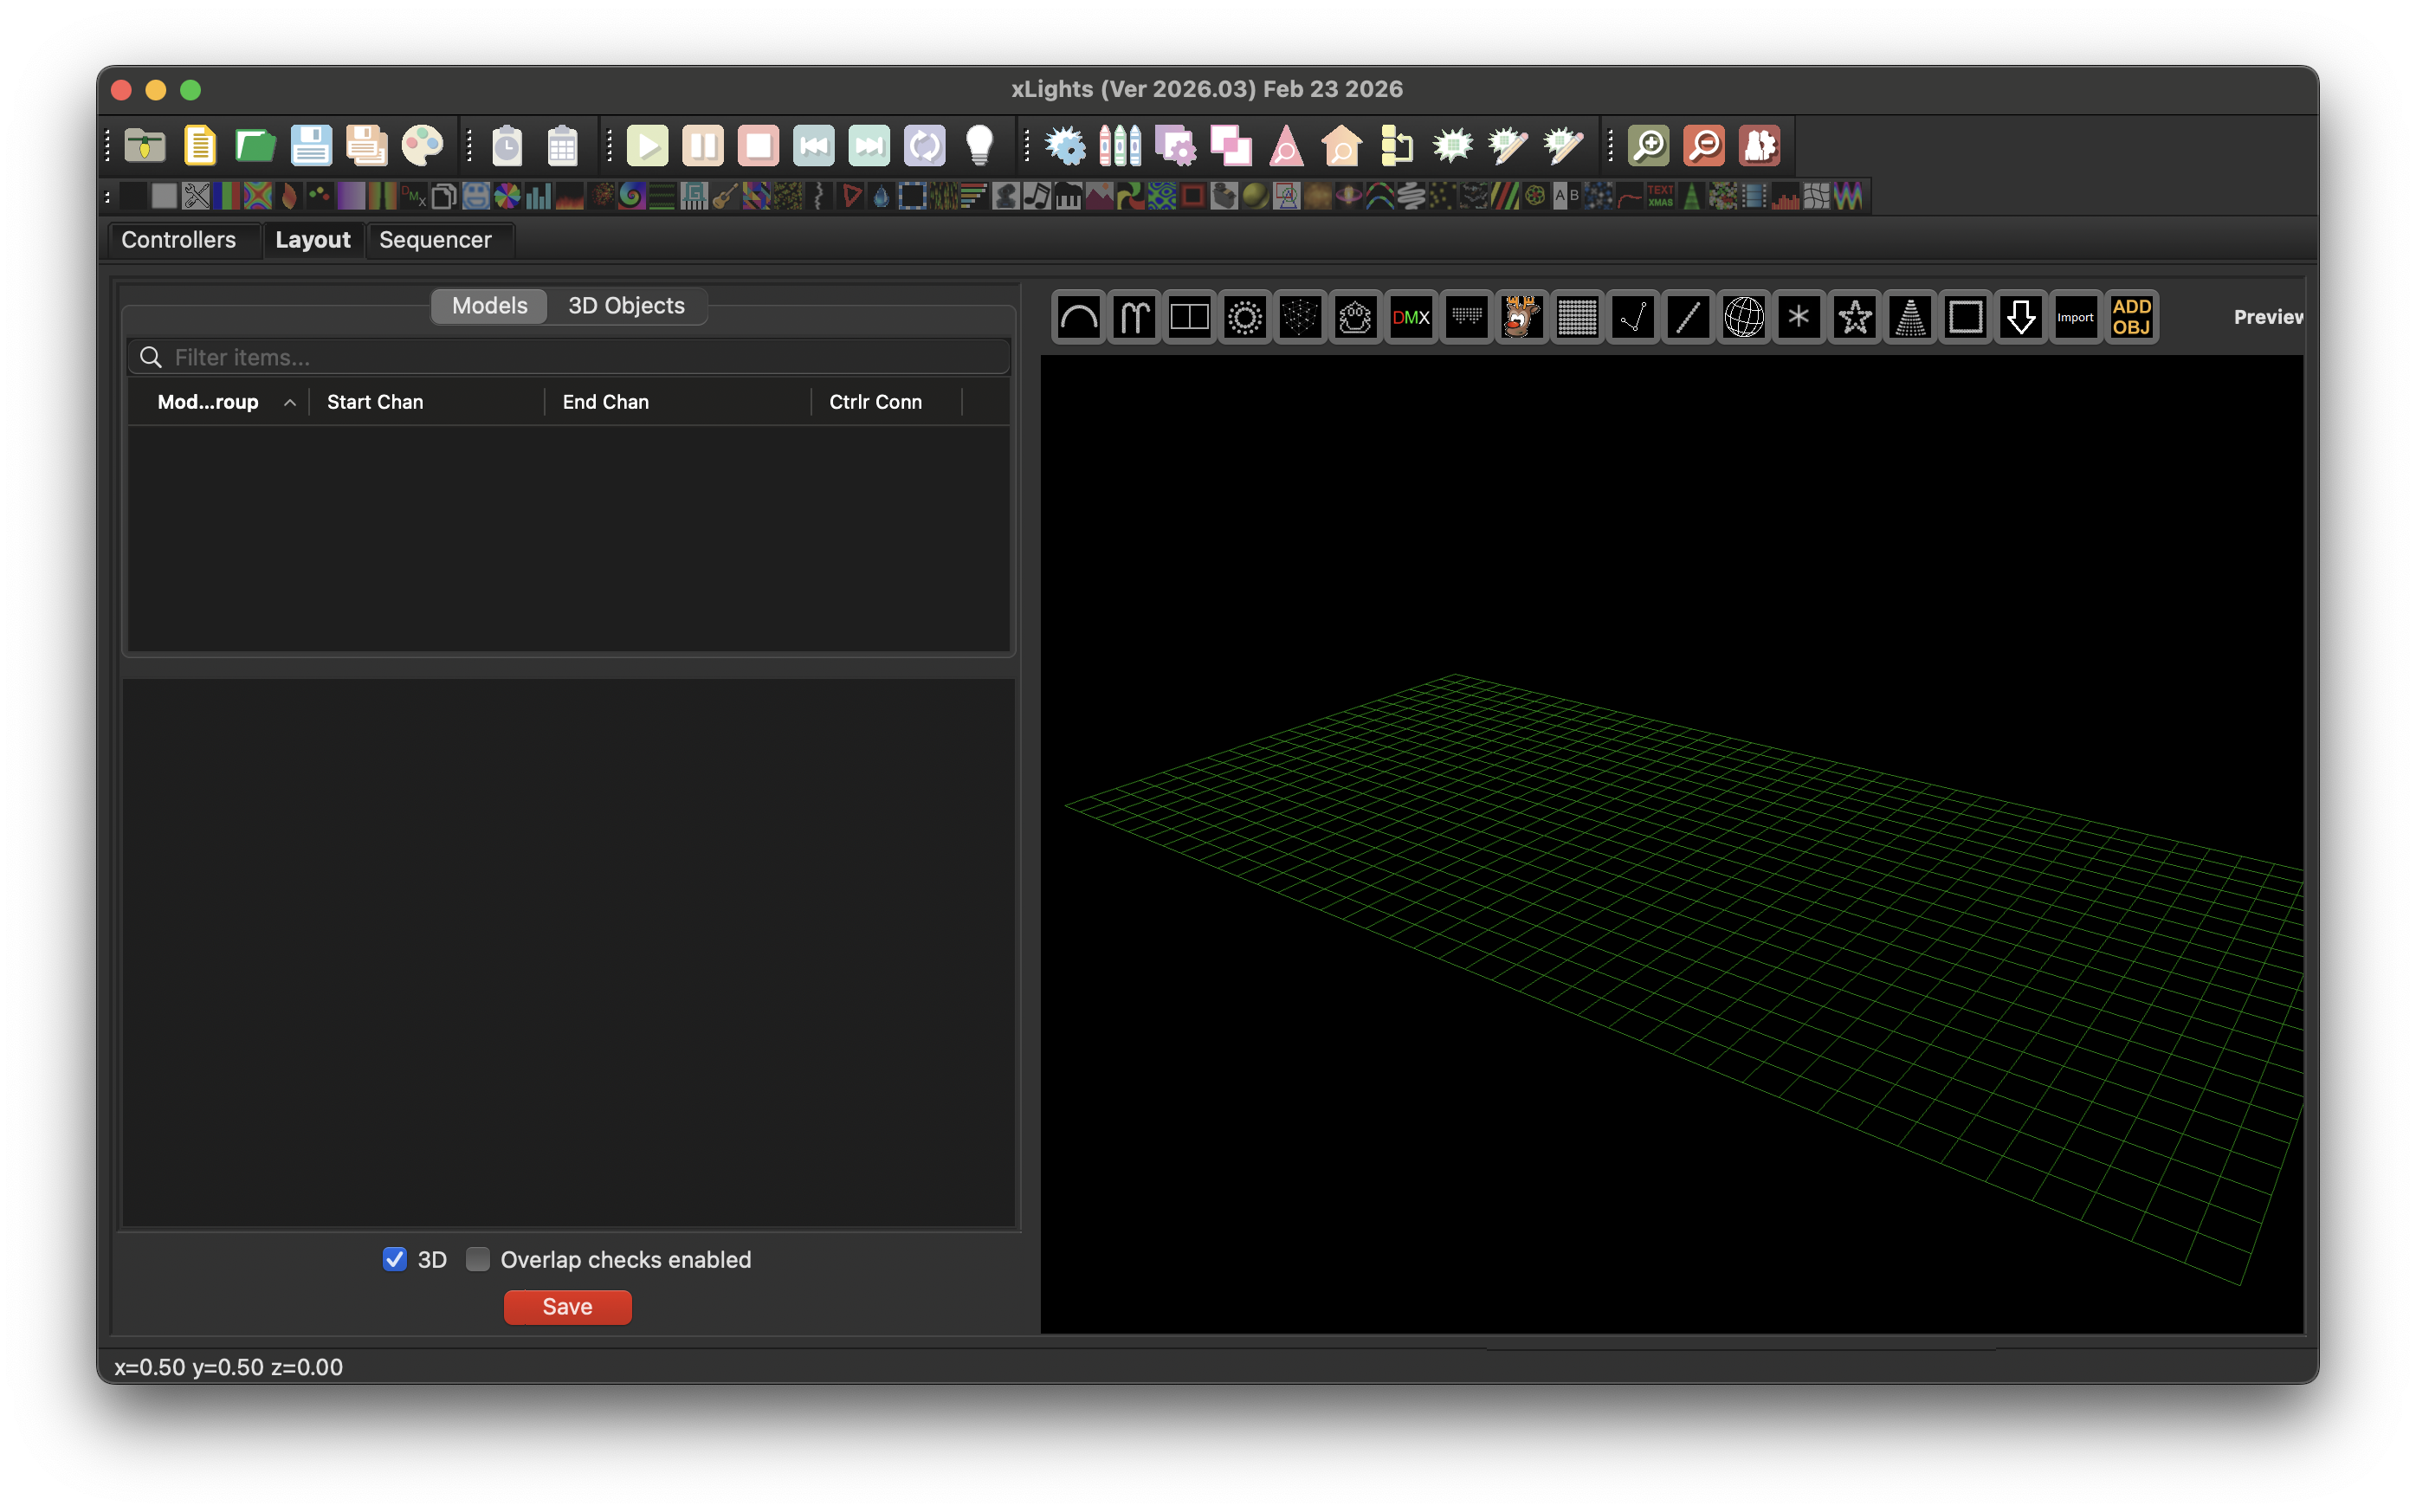
Task: Add a Matrix model
Action: coord(1578,318)
